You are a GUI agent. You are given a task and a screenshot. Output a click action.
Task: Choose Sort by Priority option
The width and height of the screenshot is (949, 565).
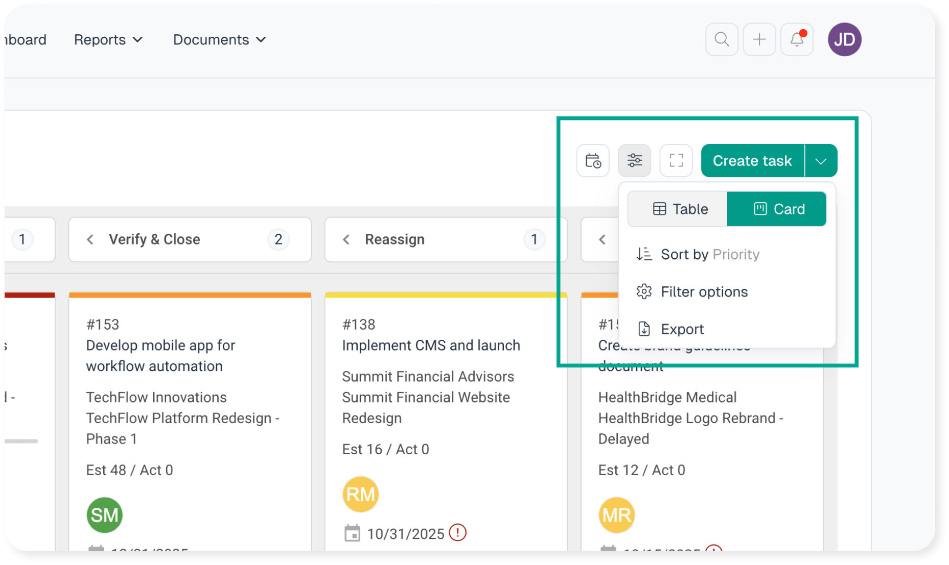tap(709, 254)
